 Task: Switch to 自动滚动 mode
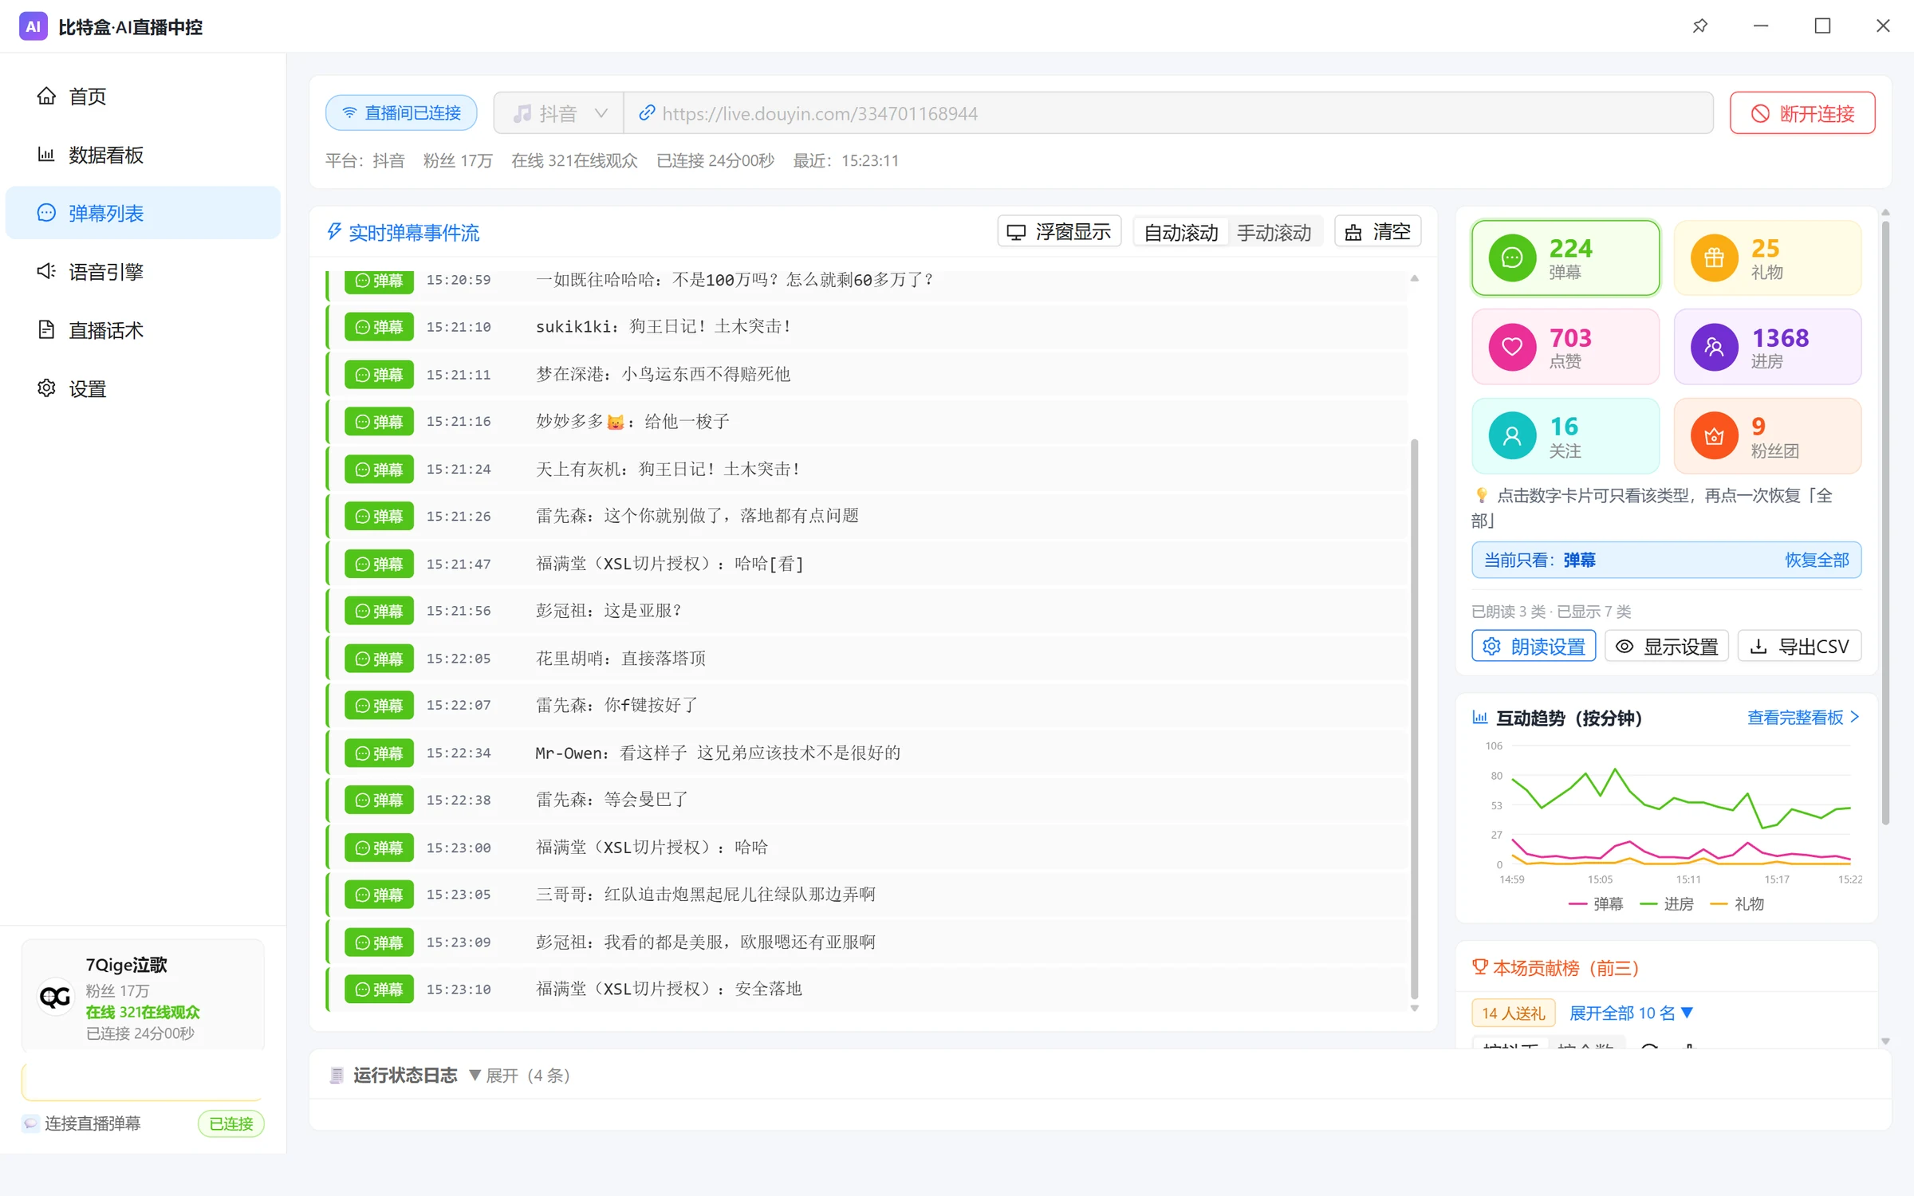(x=1181, y=232)
